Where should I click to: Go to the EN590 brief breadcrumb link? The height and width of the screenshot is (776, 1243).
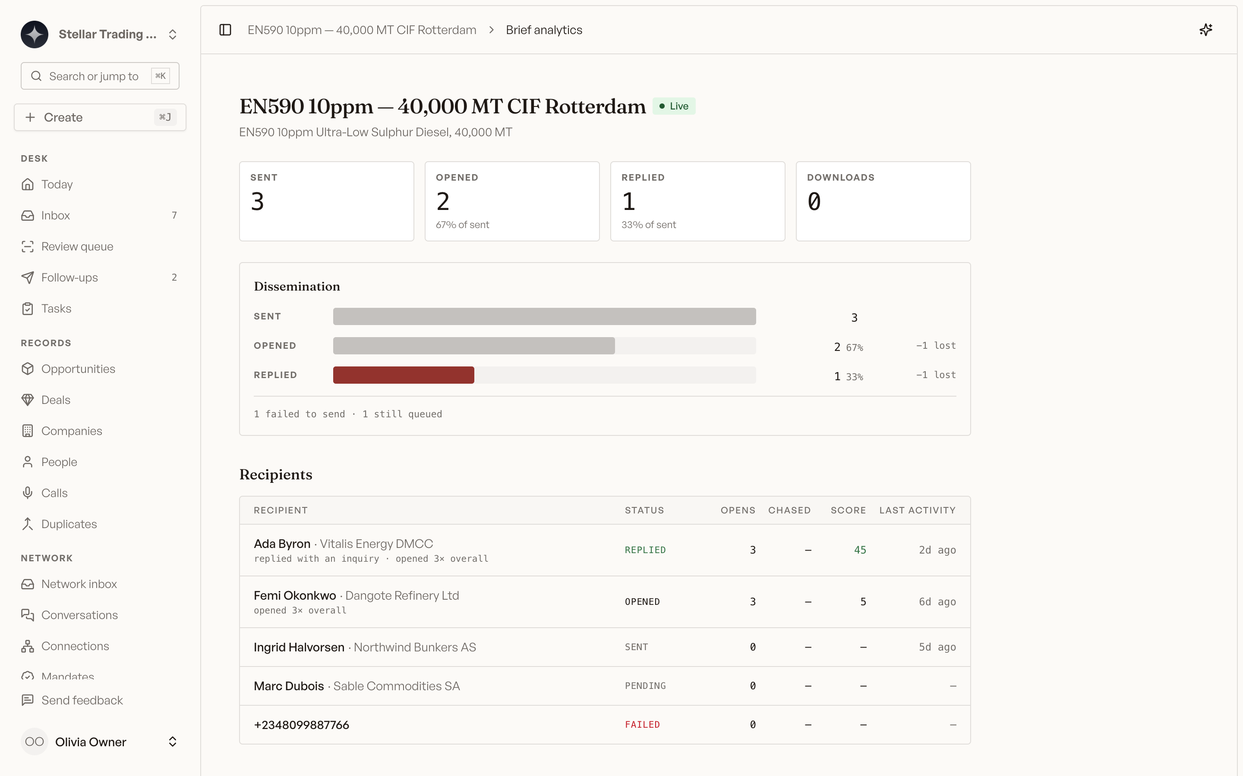[x=362, y=30]
